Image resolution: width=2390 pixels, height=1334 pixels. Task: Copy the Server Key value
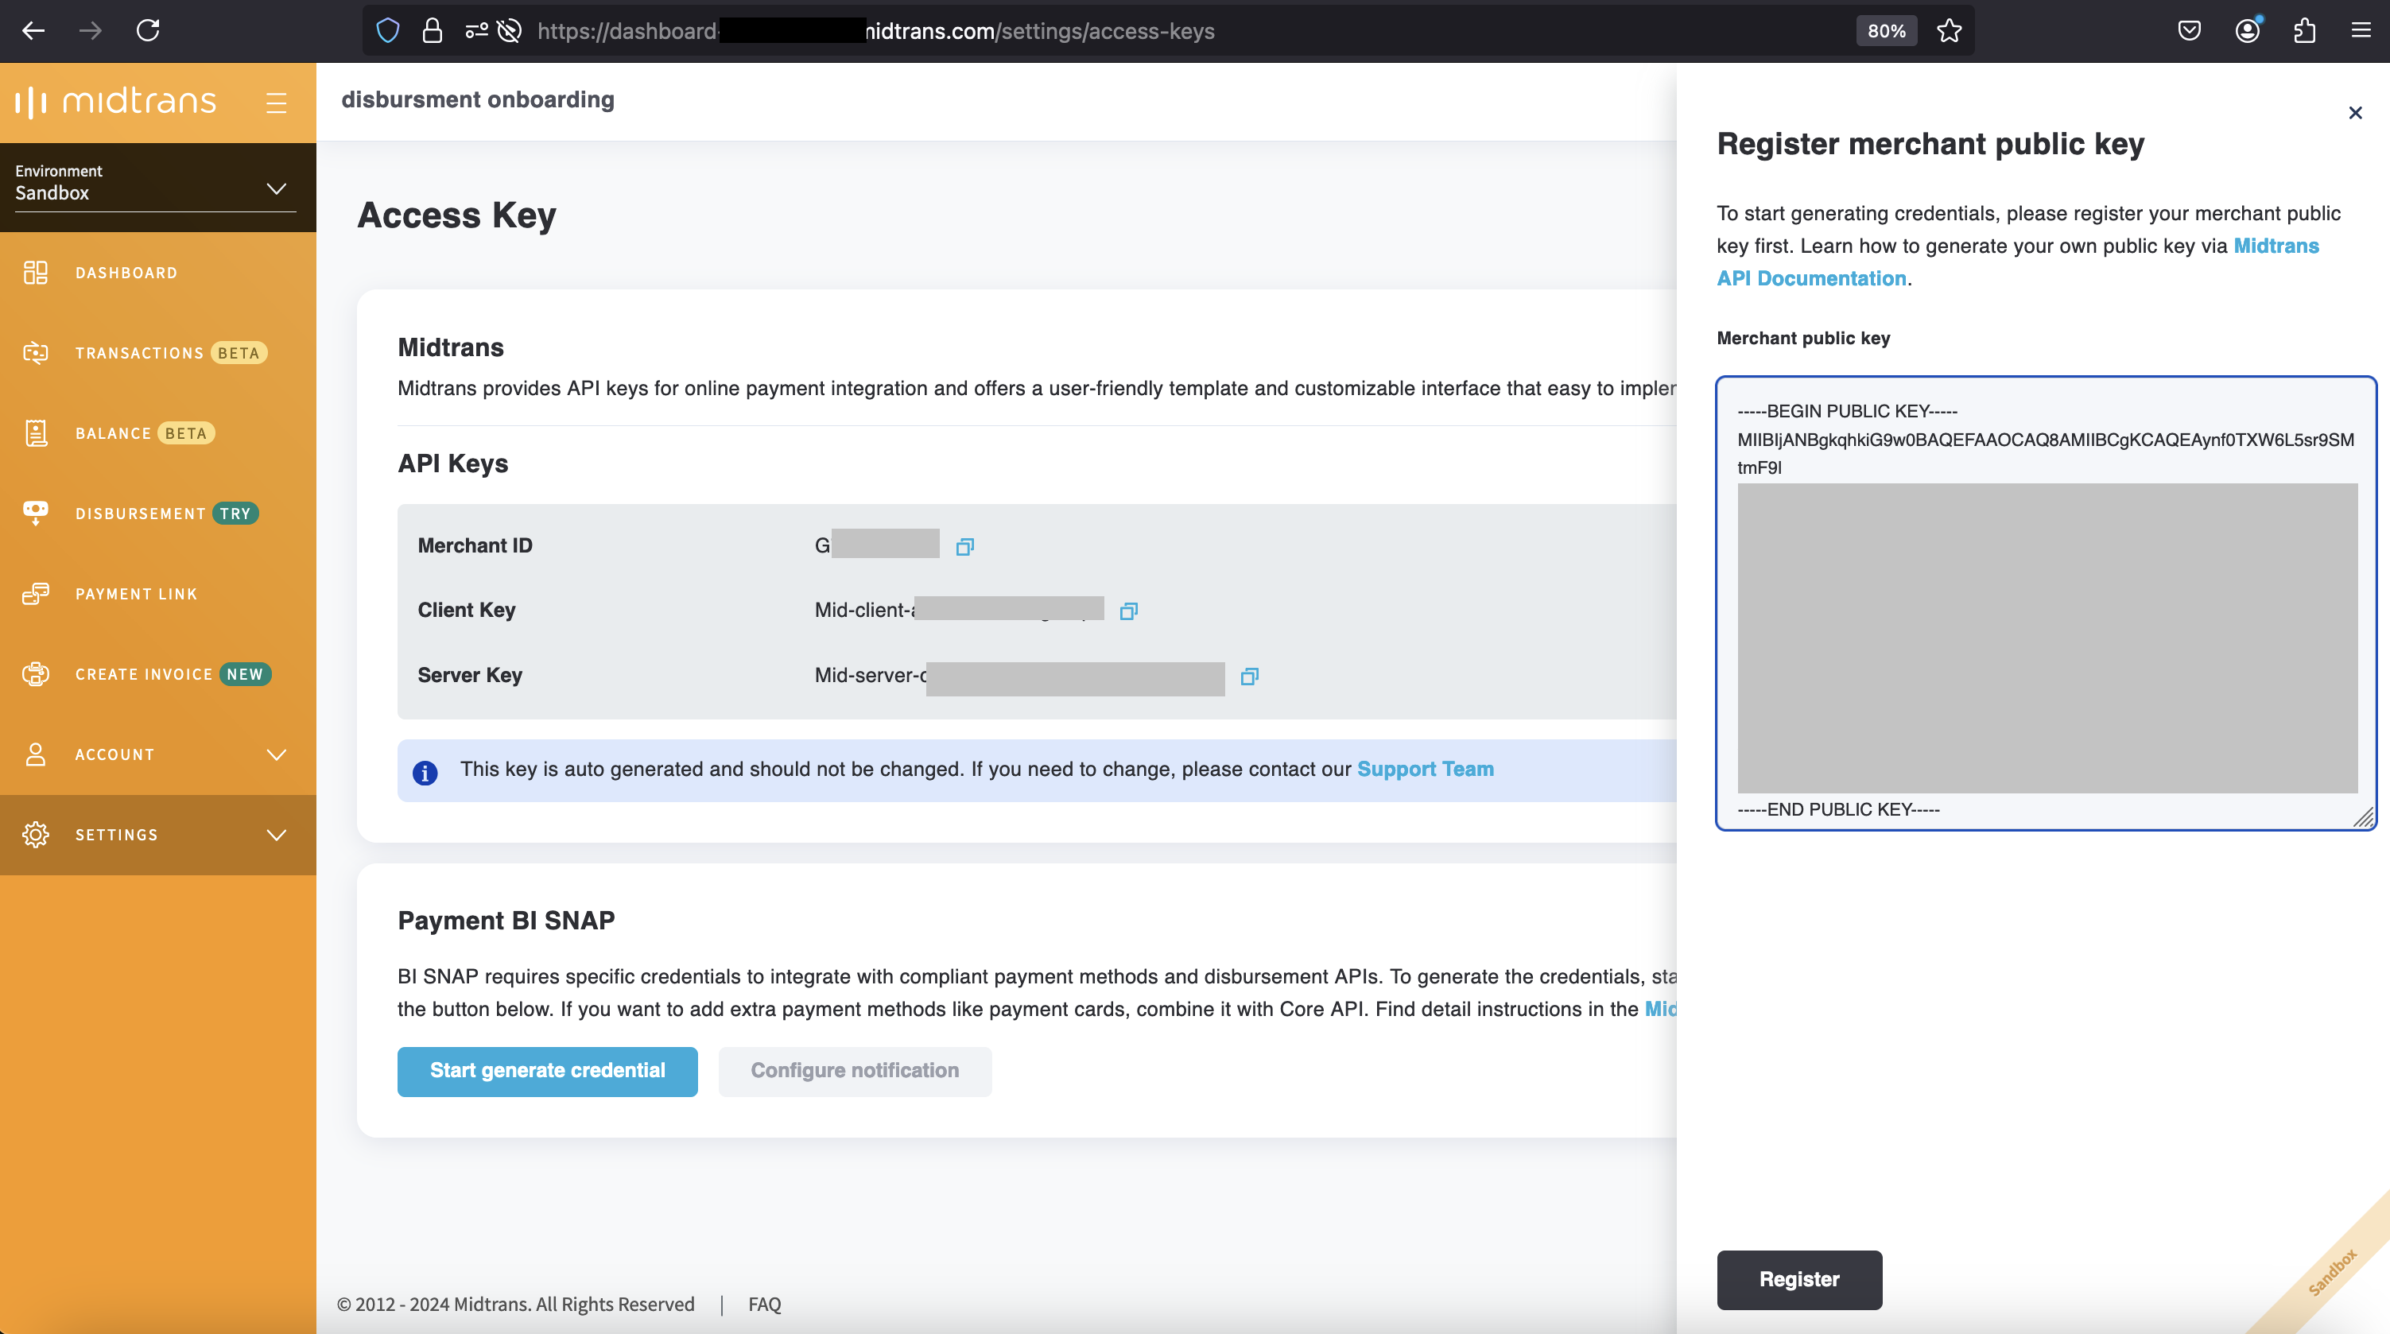pyautogui.click(x=1250, y=677)
